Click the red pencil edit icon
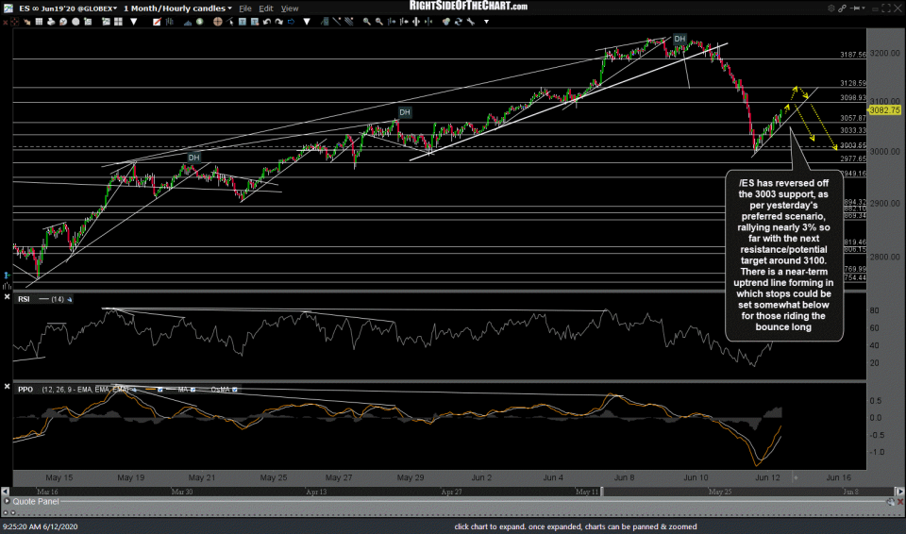Viewport: 906px width, 534px height. tap(157, 22)
